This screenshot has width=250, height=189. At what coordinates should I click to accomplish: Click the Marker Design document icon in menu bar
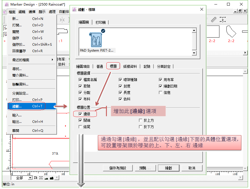[5, 12]
